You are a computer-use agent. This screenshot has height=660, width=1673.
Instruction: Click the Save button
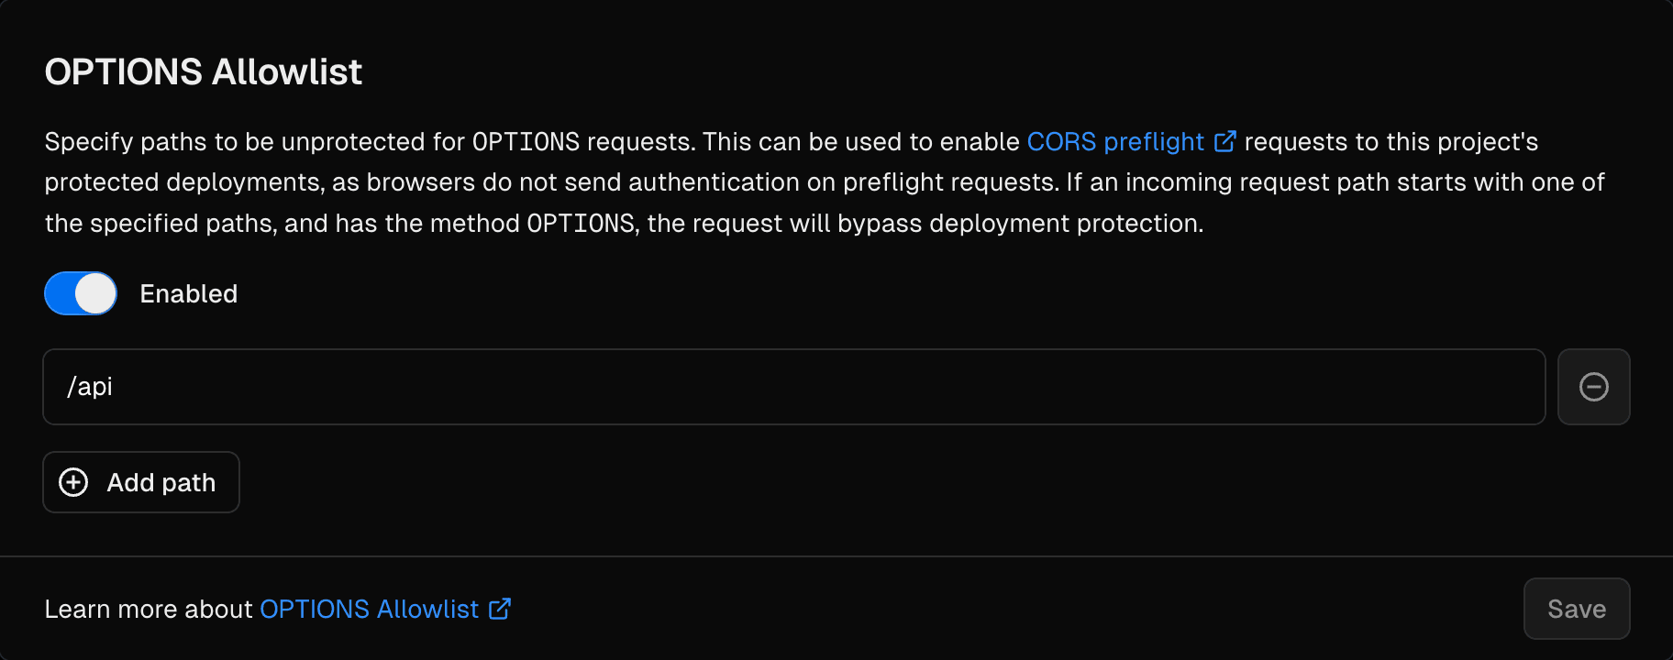point(1576,609)
